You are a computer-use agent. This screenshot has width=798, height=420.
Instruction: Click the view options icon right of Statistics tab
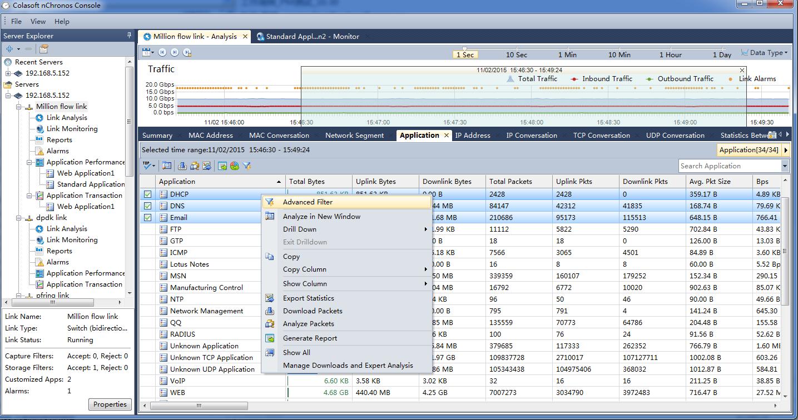[772, 135]
